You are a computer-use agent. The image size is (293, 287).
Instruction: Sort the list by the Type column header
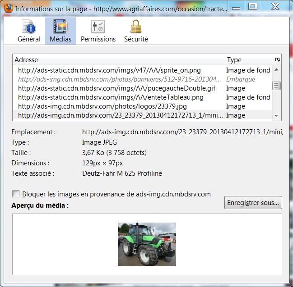(x=249, y=60)
